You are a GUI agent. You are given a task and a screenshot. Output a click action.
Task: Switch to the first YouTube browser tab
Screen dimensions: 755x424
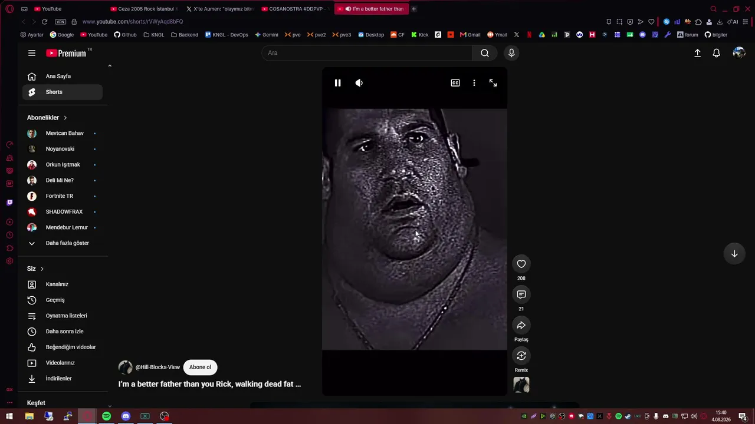68,9
